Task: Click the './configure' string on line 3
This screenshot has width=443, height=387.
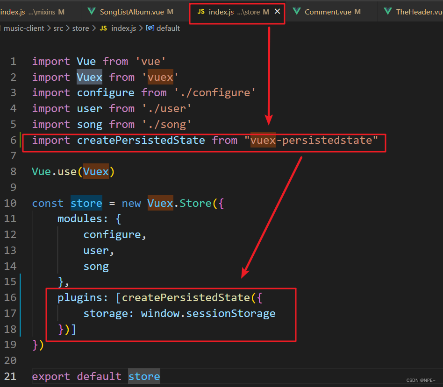Action: tap(214, 93)
